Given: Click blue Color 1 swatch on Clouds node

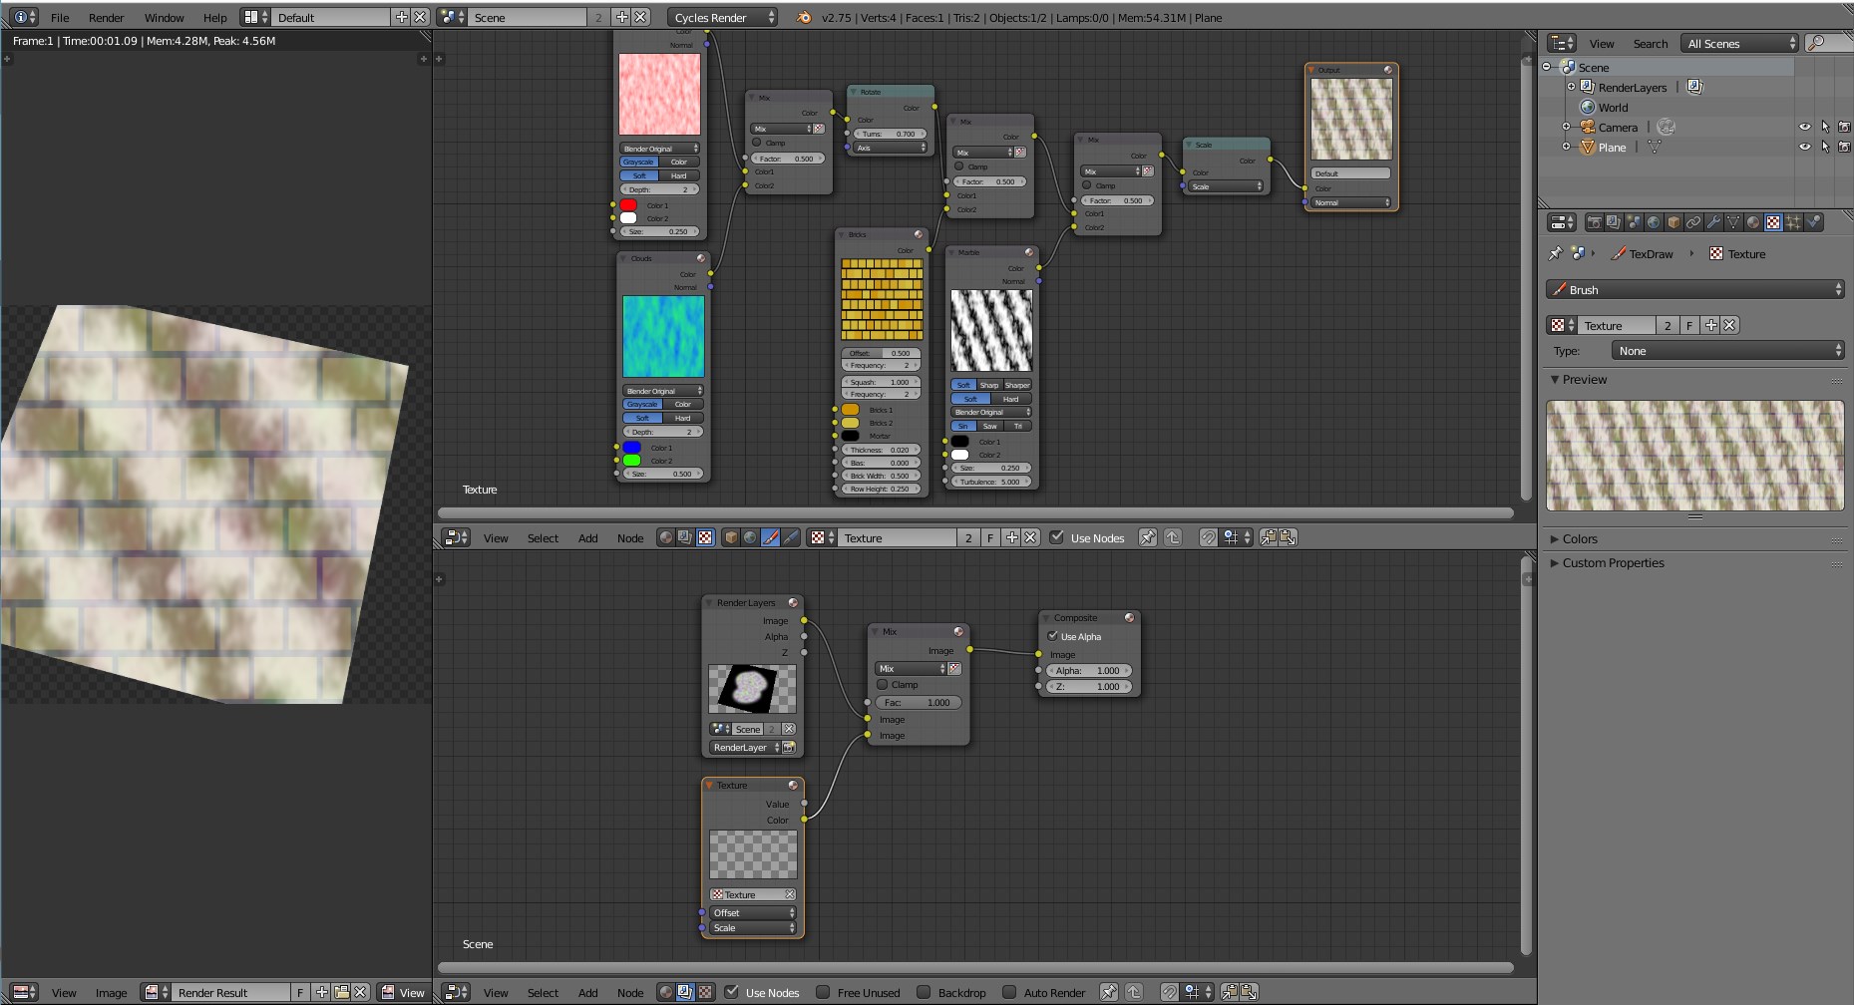Looking at the screenshot, I should click(631, 448).
